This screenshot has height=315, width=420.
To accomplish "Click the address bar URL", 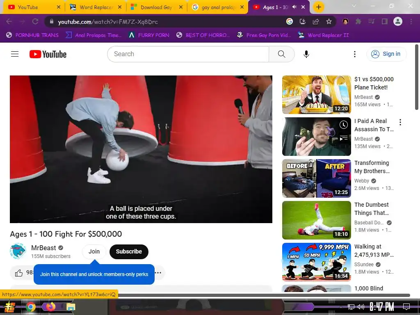I will (108, 22).
